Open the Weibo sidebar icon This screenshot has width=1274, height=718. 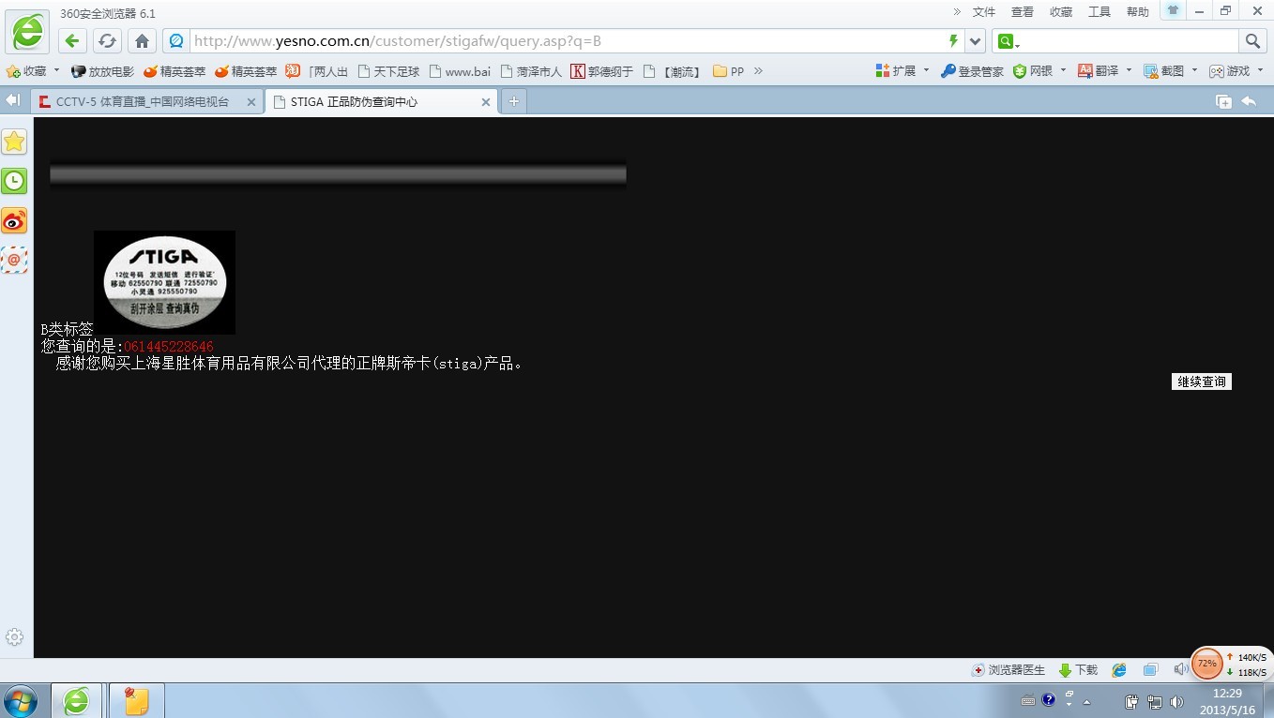[14, 221]
